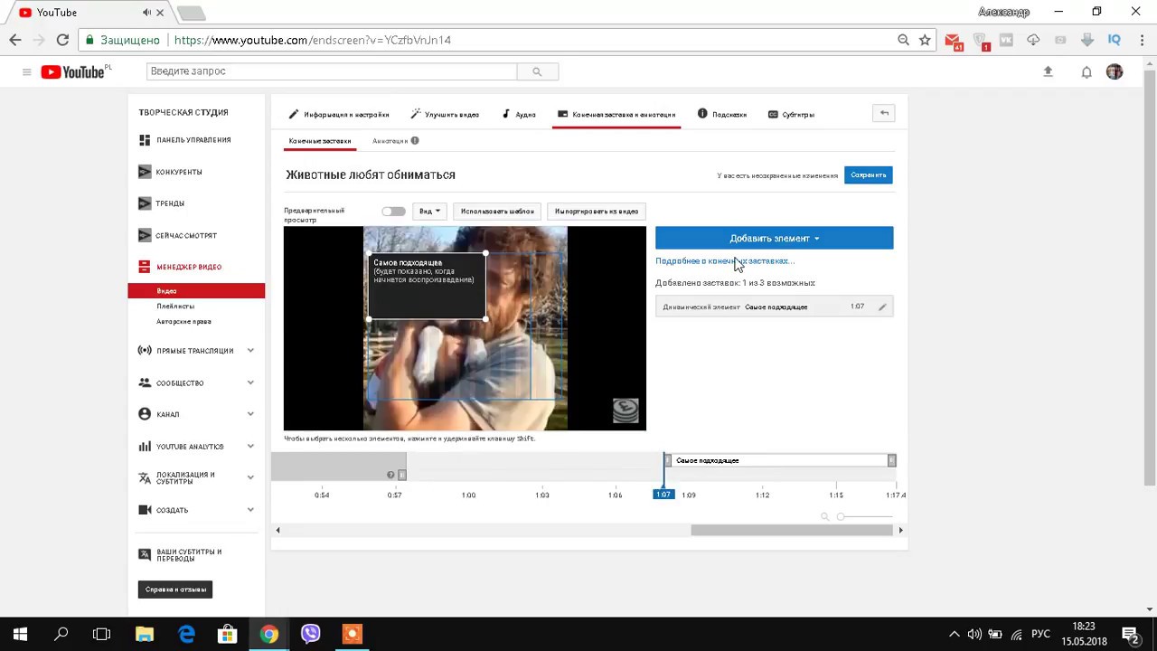Open Microsoft Edge from taskbar
This screenshot has height=651, width=1157.
(186, 634)
